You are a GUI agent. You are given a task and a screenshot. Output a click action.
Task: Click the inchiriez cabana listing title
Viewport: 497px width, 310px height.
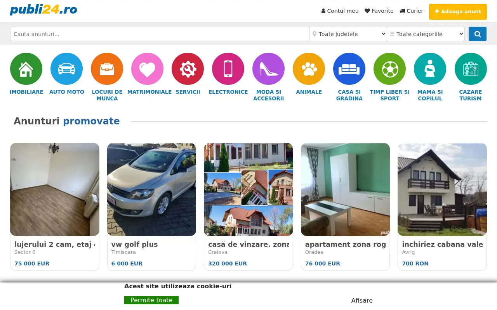pyautogui.click(x=442, y=245)
